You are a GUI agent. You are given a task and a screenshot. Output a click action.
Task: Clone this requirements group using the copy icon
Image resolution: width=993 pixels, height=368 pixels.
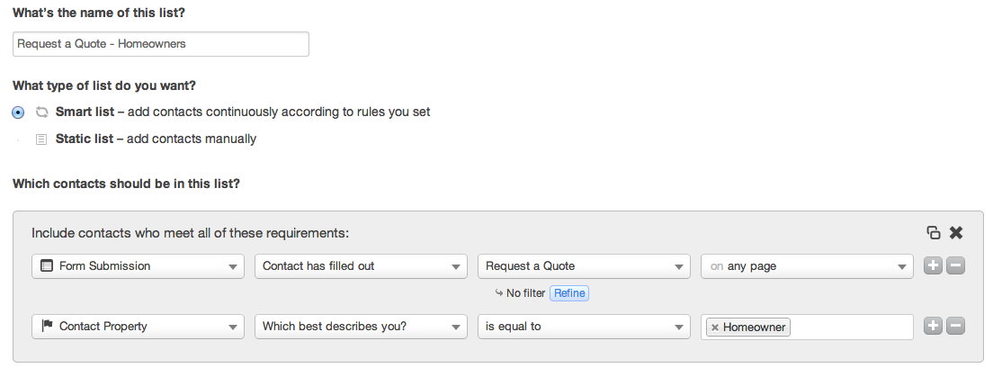click(934, 233)
